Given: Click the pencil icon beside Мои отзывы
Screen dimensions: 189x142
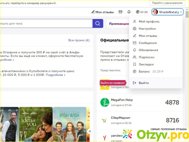Looking at the screenshot, I should [93, 12].
